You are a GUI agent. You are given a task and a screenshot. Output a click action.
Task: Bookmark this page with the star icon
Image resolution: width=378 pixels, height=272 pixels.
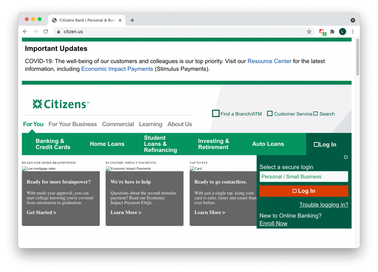pos(309,32)
